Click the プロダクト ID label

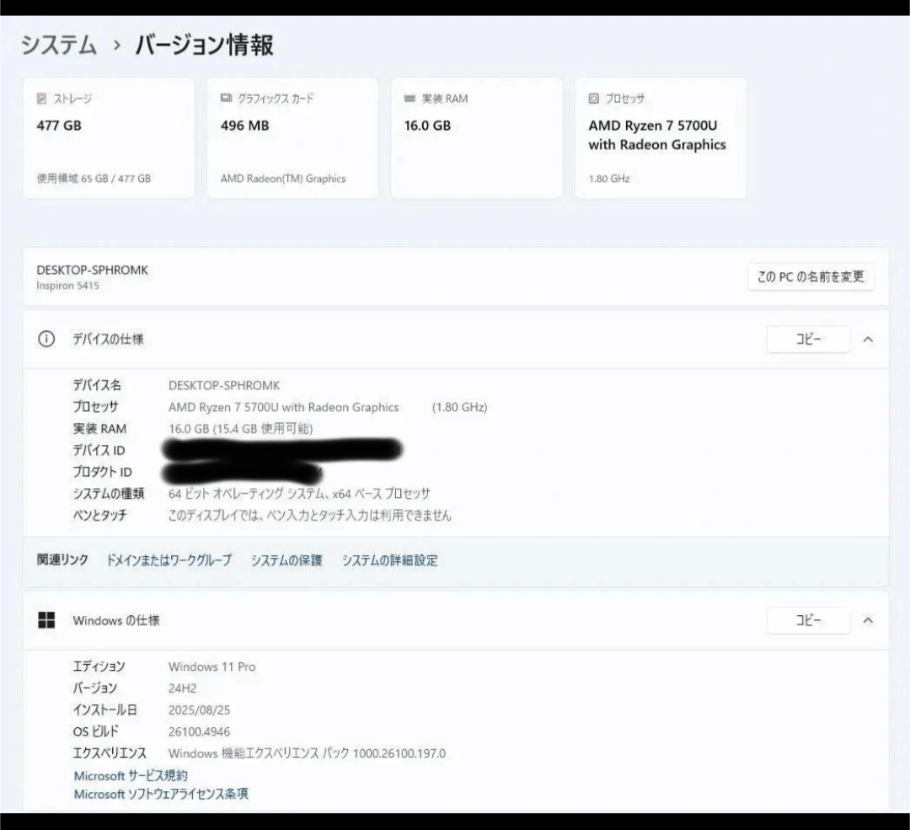[x=102, y=472]
